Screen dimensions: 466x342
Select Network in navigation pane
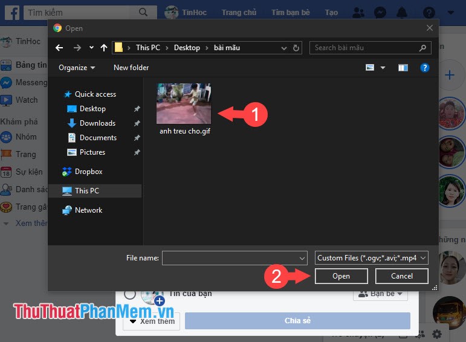(x=82, y=210)
